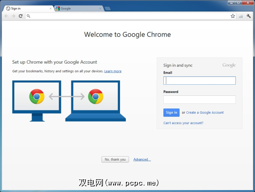Viewport: 255px width, 192px height.
Task: Click the Chrome logo on the desktop monitor
Action: (x=37, y=97)
